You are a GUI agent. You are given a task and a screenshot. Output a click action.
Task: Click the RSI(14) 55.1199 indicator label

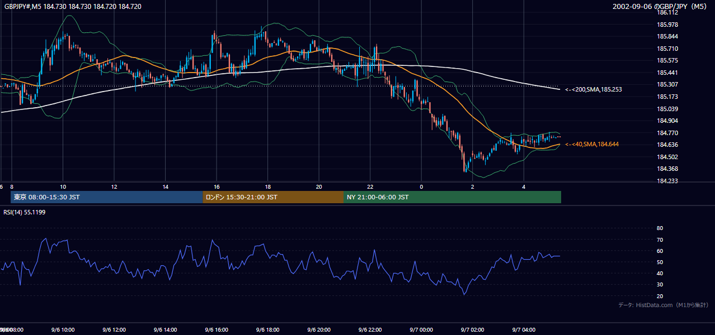click(25, 213)
